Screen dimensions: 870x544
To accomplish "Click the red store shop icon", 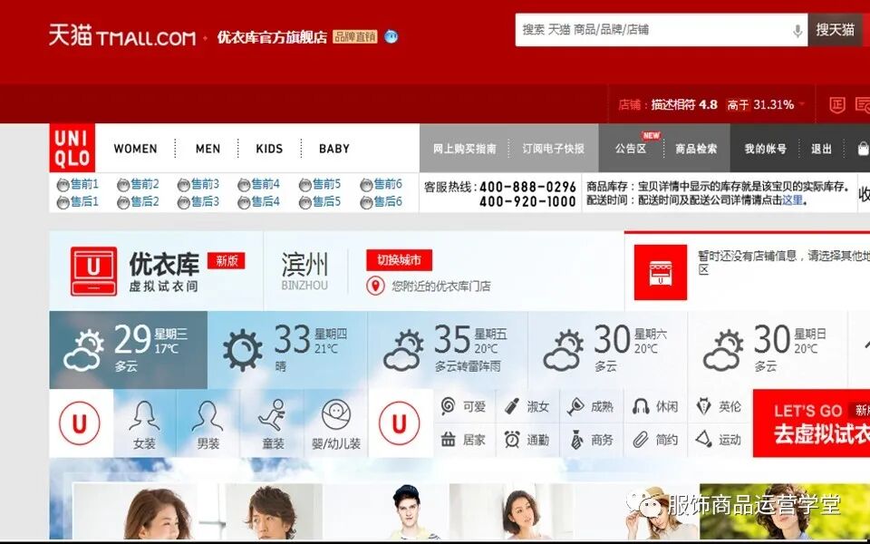I will [661, 273].
